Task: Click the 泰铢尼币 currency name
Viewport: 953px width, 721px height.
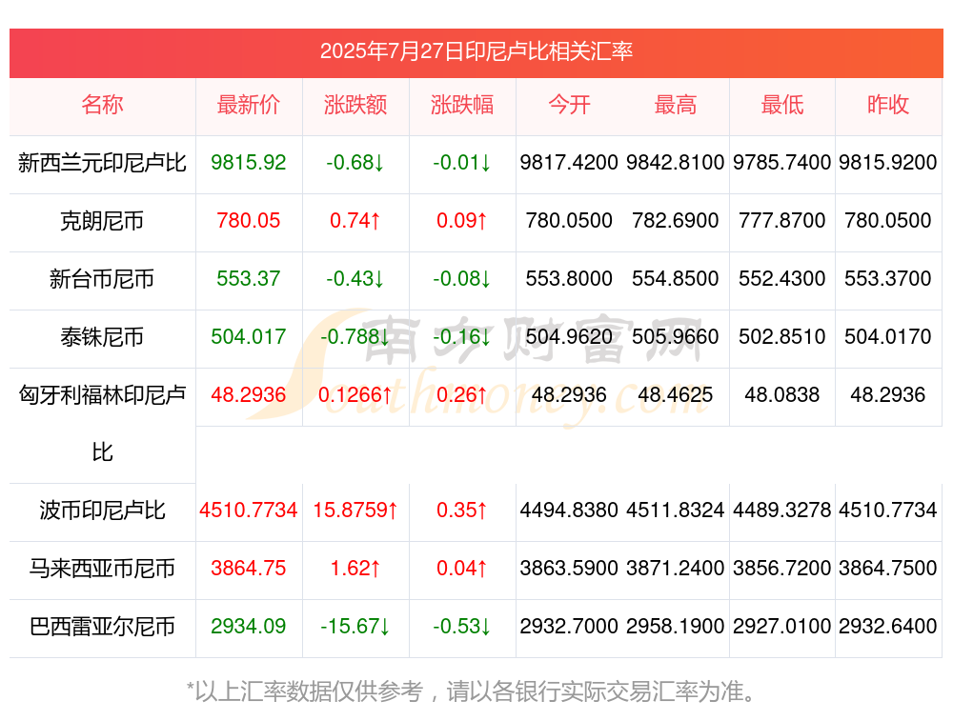Action: pos(102,337)
